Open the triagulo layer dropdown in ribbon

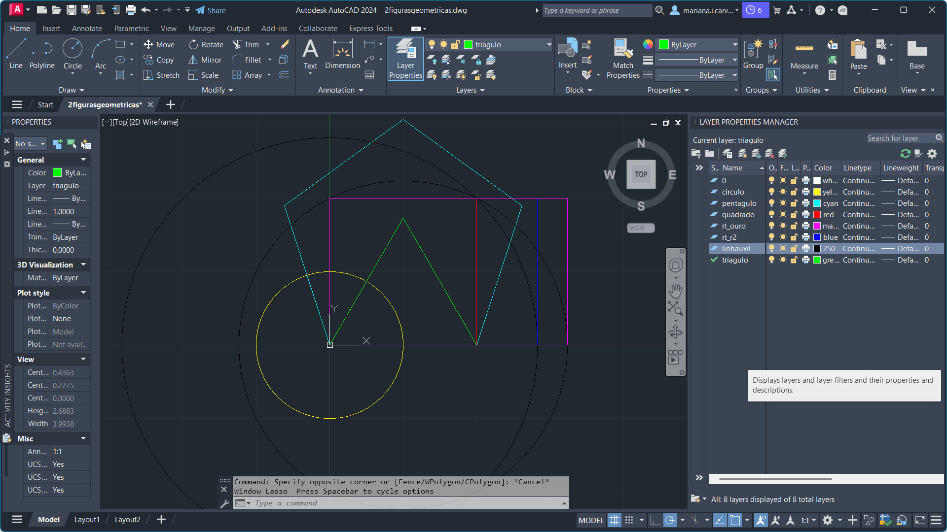(548, 44)
